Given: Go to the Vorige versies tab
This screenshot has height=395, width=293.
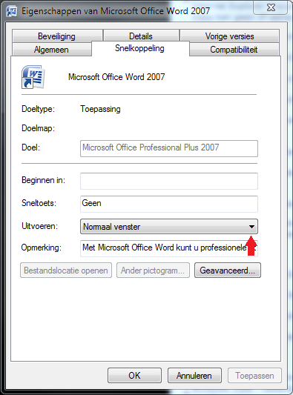Looking at the screenshot, I should [229, 36].
